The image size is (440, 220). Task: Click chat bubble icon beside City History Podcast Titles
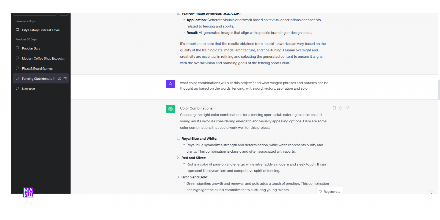(x=17, y=30)
